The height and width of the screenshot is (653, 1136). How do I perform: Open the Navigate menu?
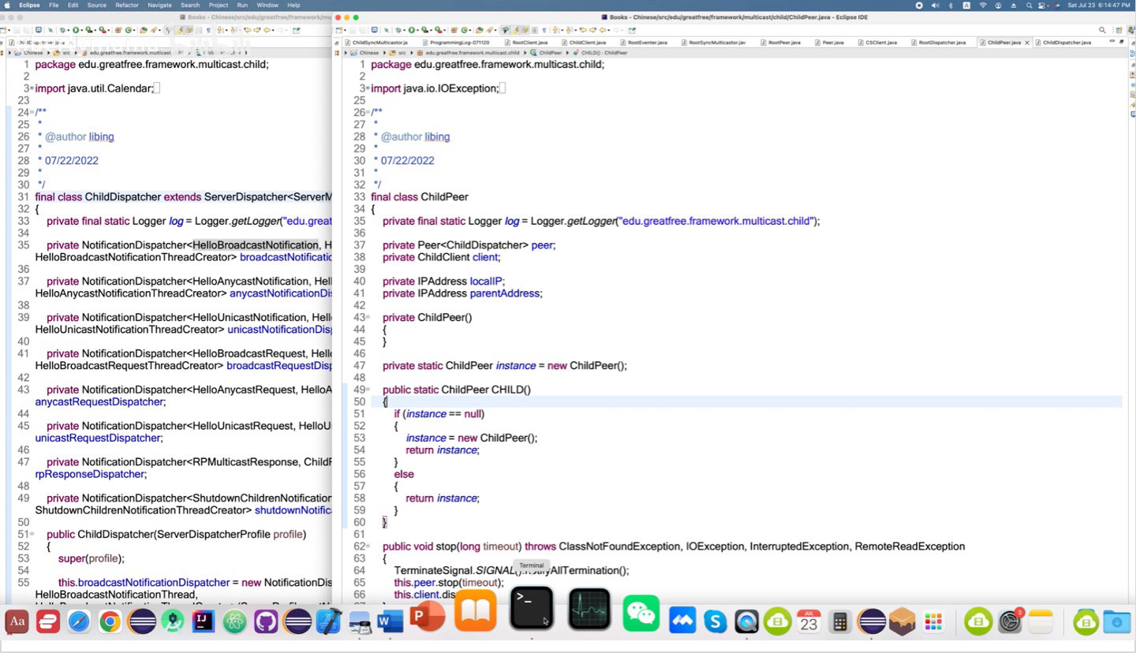[x=159, y=5]
